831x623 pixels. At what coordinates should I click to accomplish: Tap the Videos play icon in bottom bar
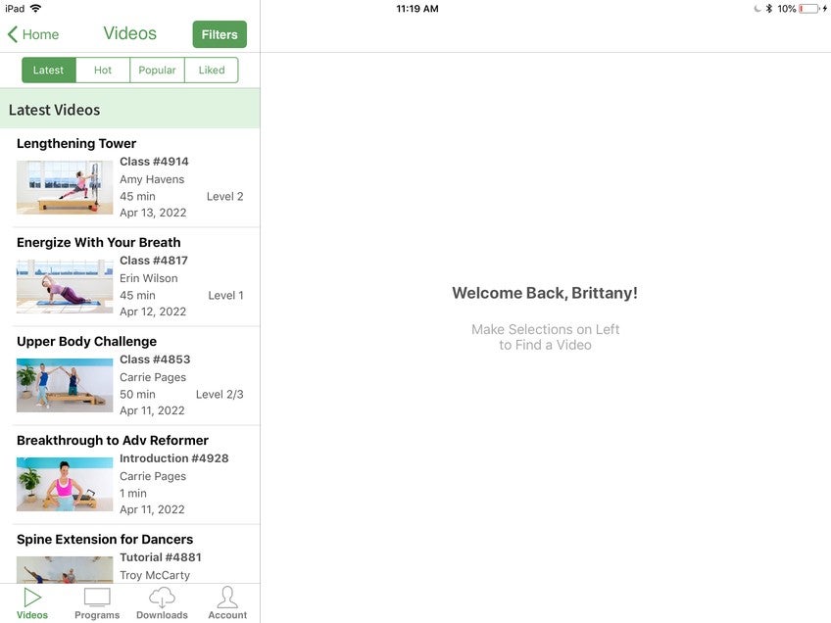[32, 597]
